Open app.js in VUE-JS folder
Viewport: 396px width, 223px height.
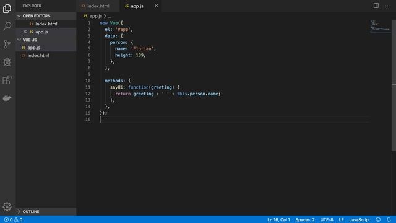coord(46,48)
